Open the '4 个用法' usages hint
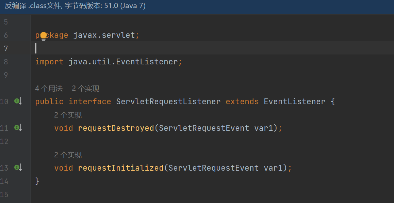The height and width of the screenshot is (203, 394). [49, 89]
